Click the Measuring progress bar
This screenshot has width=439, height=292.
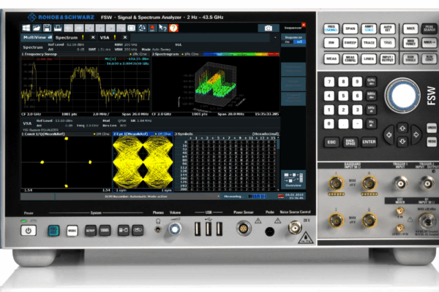(258, 196)
